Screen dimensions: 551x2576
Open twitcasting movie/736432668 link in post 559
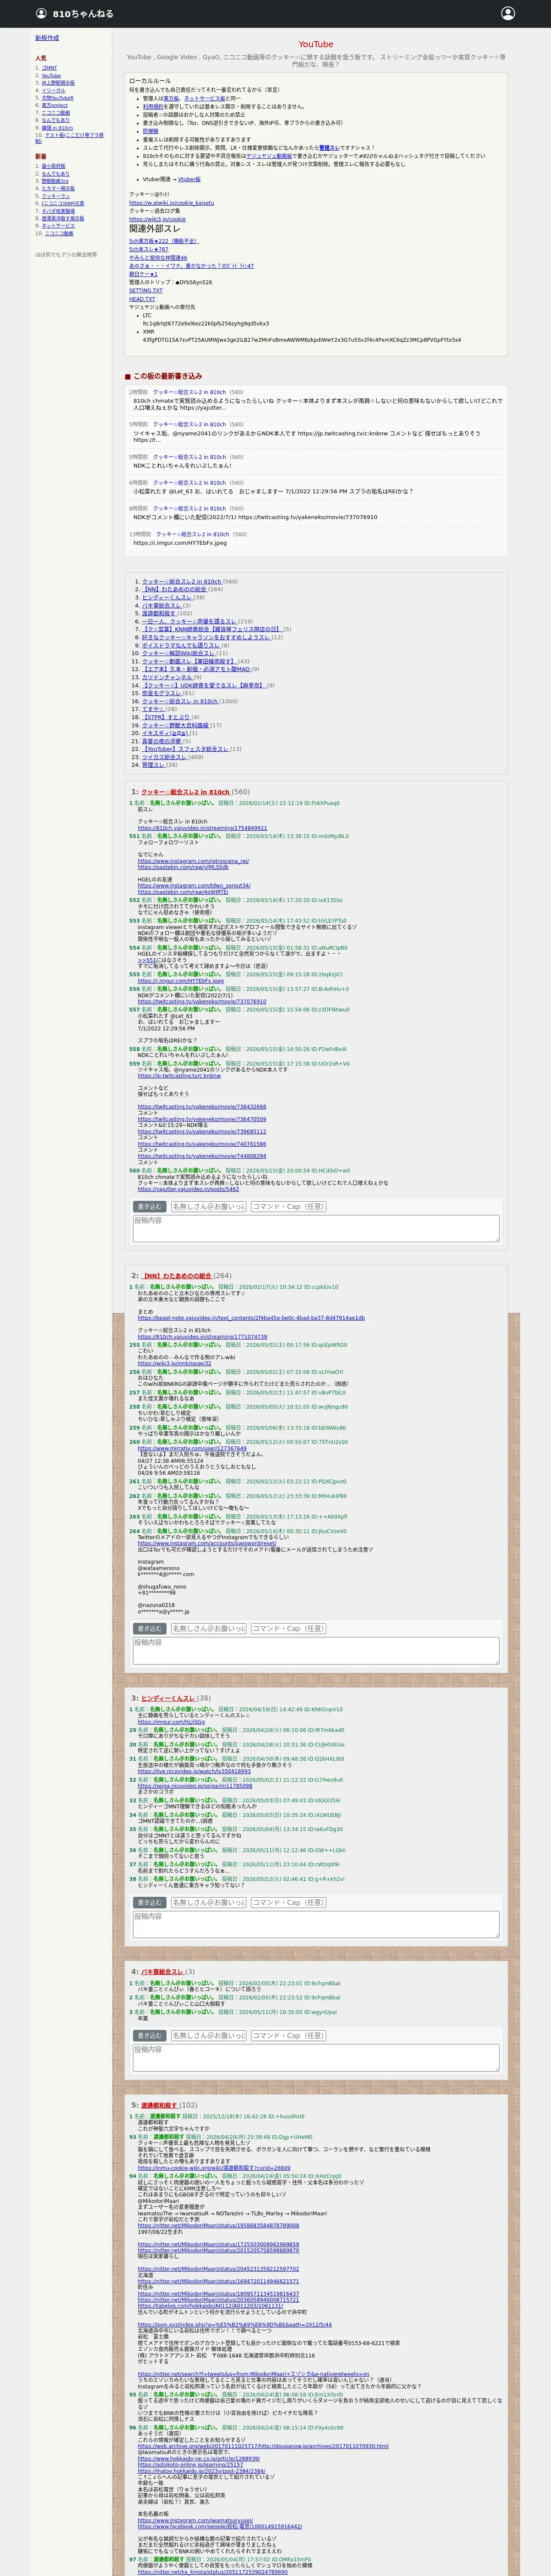pyautogui.click(x=202, y=1107)
